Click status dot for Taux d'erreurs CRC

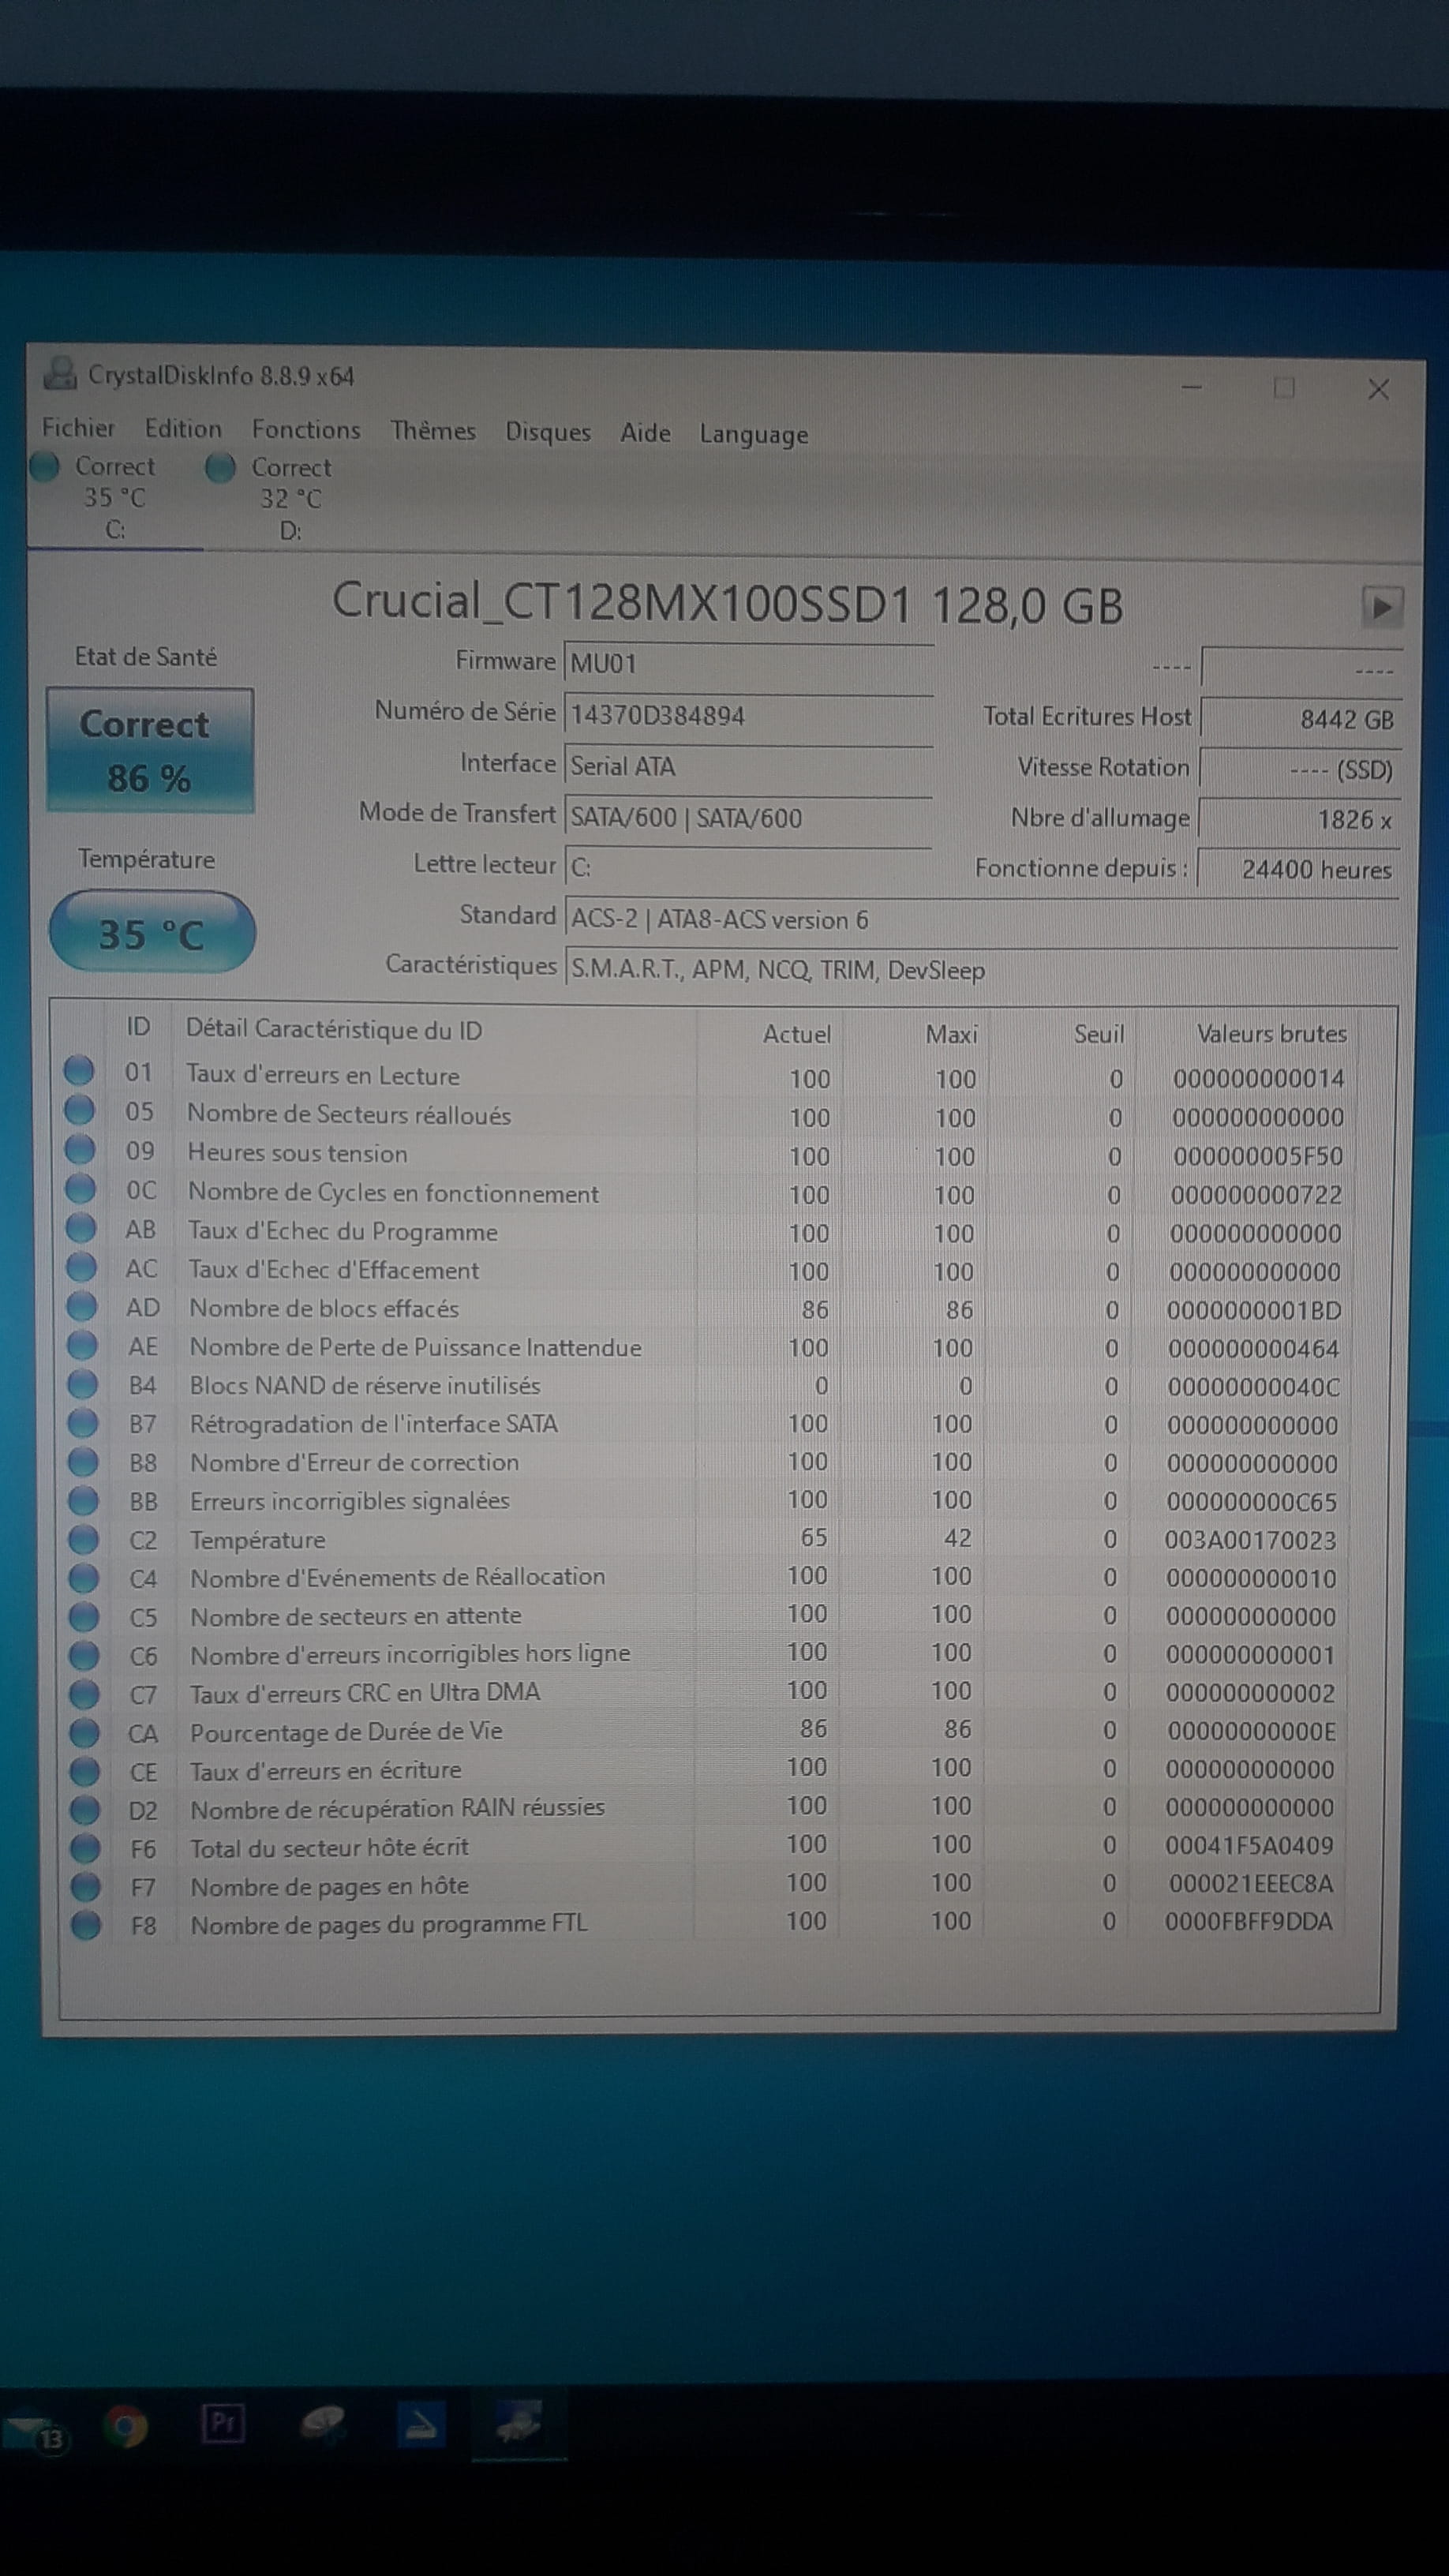[85, 1694]
